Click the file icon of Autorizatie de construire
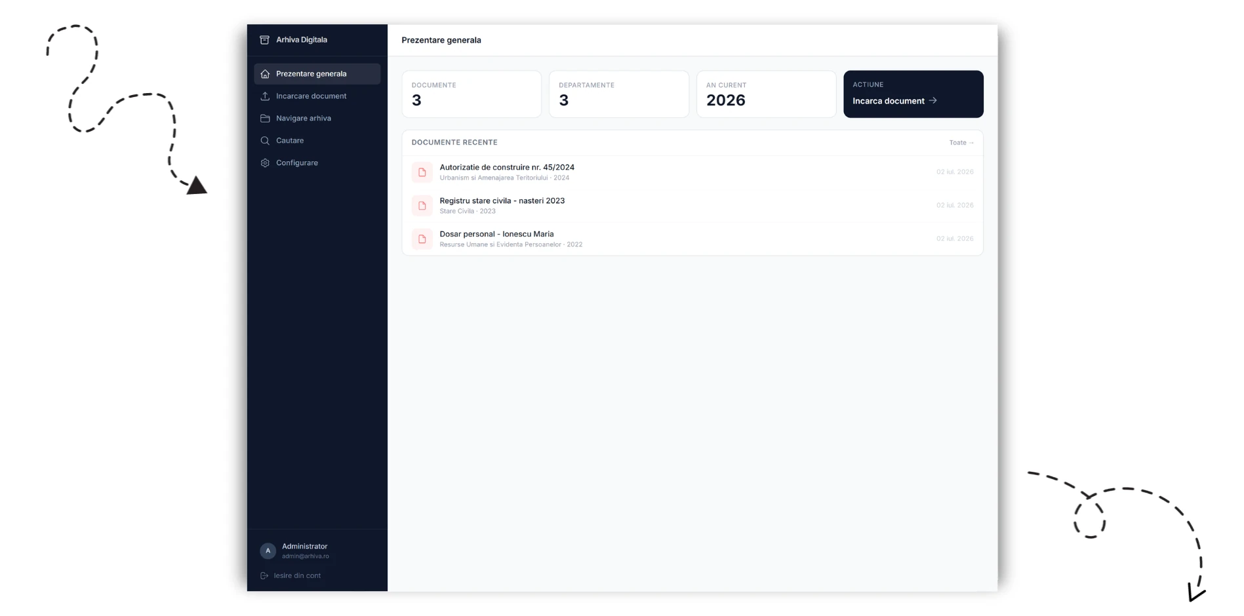The height and width of the screenshot is (616, 1244). (422, 172)
